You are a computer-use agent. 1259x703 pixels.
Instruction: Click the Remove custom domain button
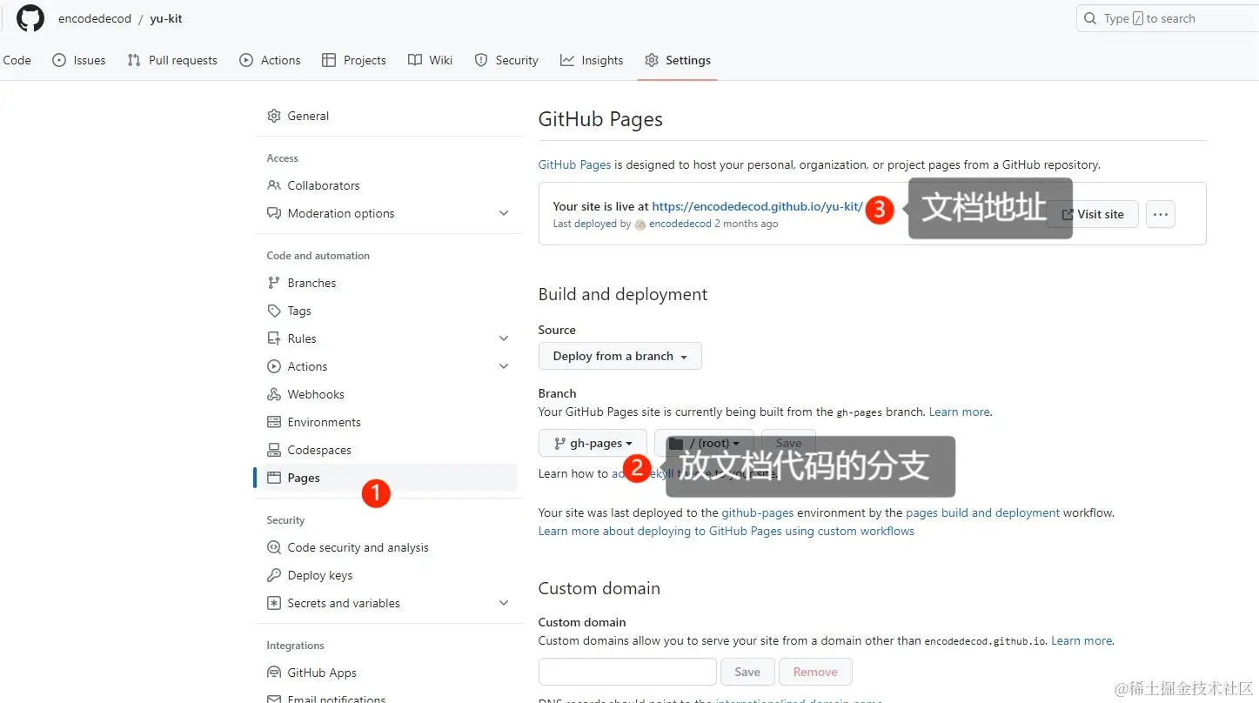point(816,672)
